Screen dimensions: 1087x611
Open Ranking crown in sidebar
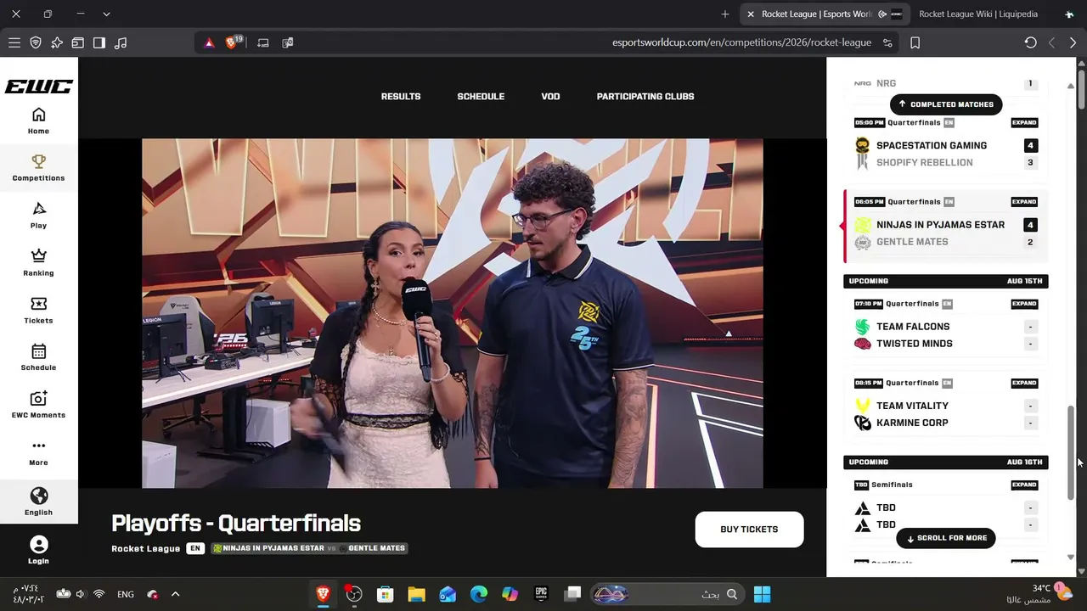[x=38, y=262]
